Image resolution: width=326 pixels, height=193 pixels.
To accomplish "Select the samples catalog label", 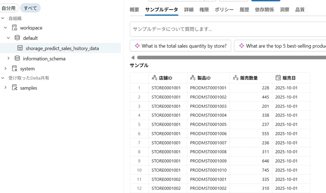I will pyautogui.click(x=29, y=88).
